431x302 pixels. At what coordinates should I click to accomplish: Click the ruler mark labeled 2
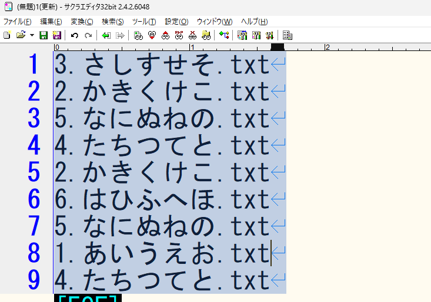click(327, 47)
